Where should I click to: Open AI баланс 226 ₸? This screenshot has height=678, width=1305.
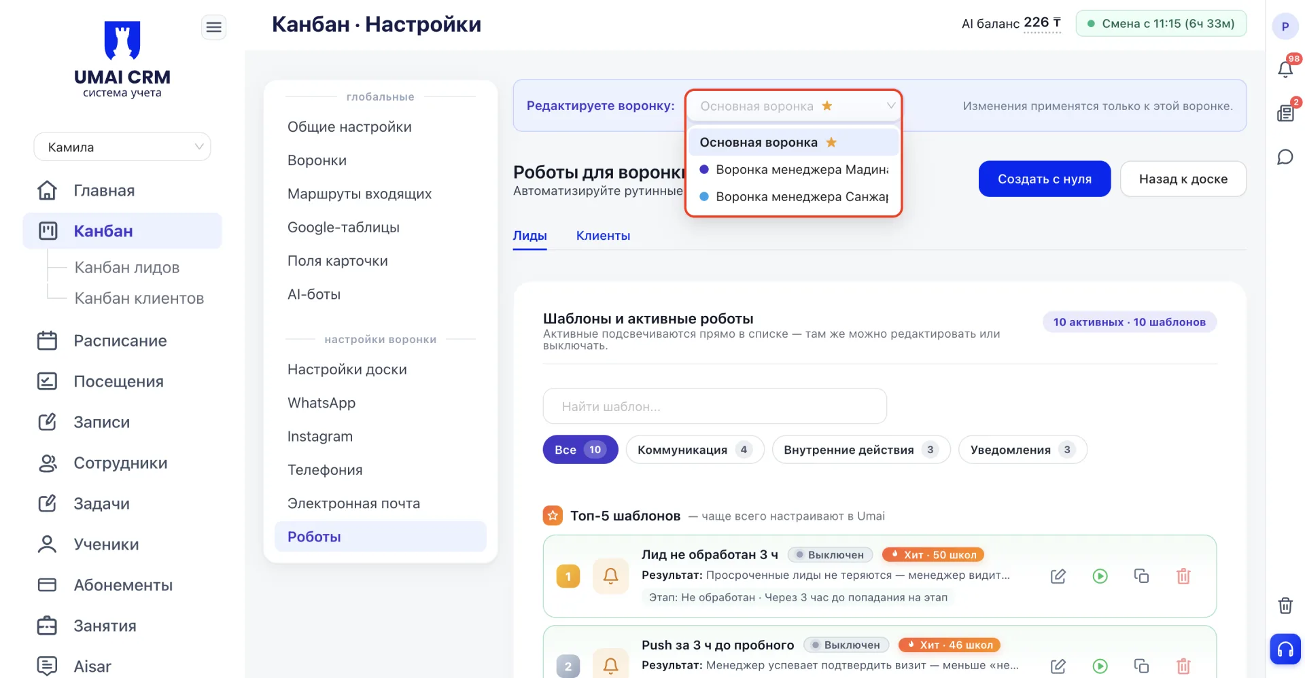[1011, 24]
